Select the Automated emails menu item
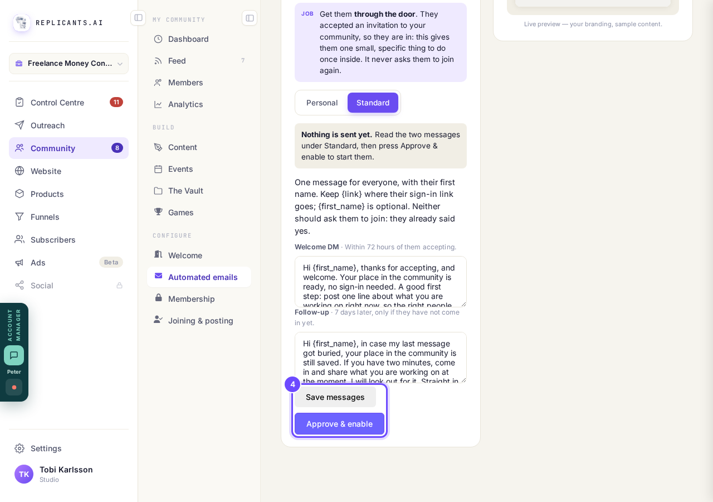The image size is (713, 502). click(x=199, y=277)
